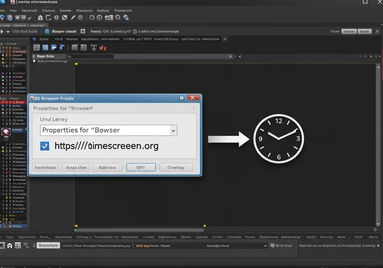
Task: Open the 'Allaubuca' menu
Action: (84, 10)
